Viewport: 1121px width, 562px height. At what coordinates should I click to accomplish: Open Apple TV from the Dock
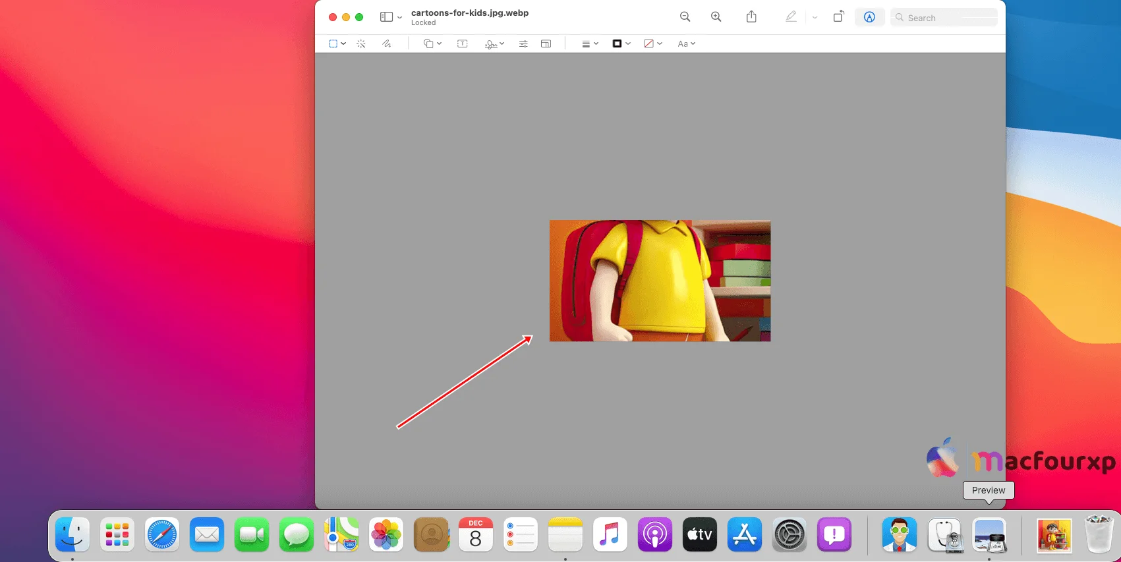pyautogui.click(x=700, y=534)
